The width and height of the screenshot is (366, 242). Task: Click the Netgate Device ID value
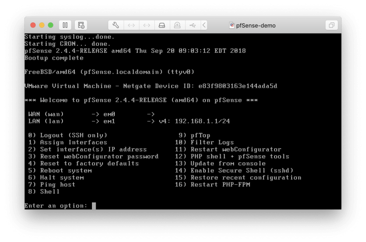(x=238, y=86)
